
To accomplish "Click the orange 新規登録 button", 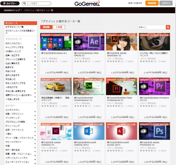I will click(x=152, y=3).
